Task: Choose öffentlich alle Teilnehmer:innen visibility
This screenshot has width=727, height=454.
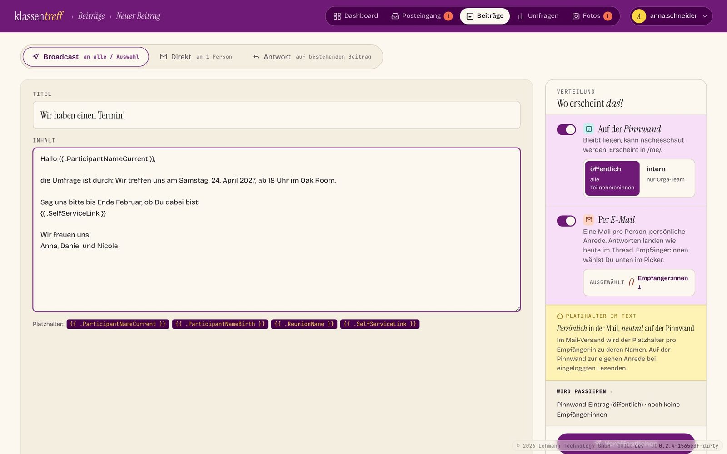Action: pos(612,178)
